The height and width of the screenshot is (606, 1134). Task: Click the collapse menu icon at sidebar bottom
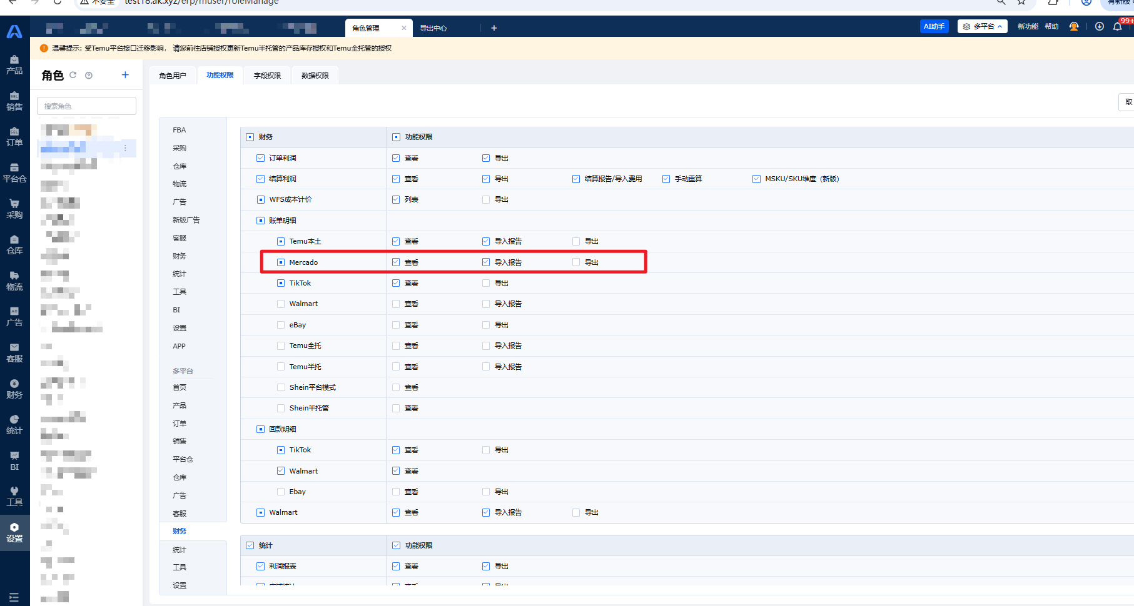click(14, 597)
